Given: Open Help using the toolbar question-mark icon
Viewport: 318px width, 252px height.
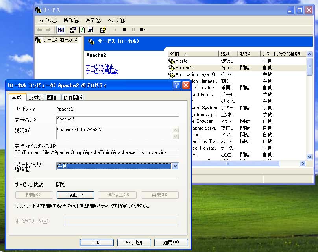Looking at the screenshot, I should pos(103,30).
